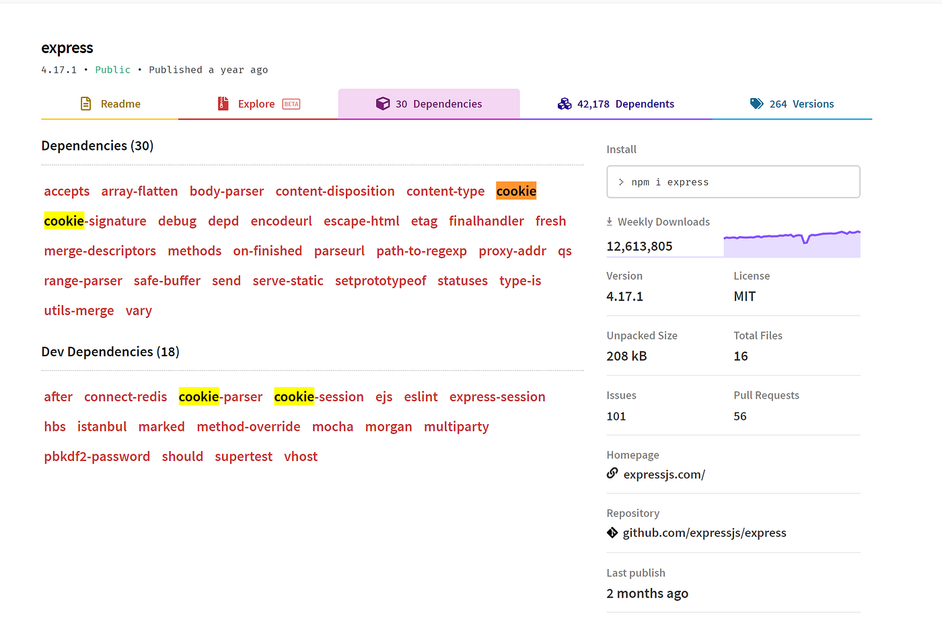Click the Readme document icon
Viewport: 942px width, 625px height.
(x=85, y=103)
